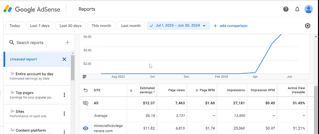Open report settings gear icon
The height and width of the screenshot is (134, 319).
(308, 26)
